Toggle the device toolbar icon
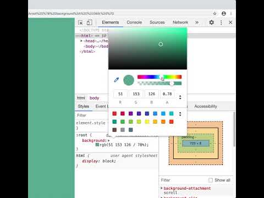Image resolution: width=264 pixels, height=198 pixels. 90,23
